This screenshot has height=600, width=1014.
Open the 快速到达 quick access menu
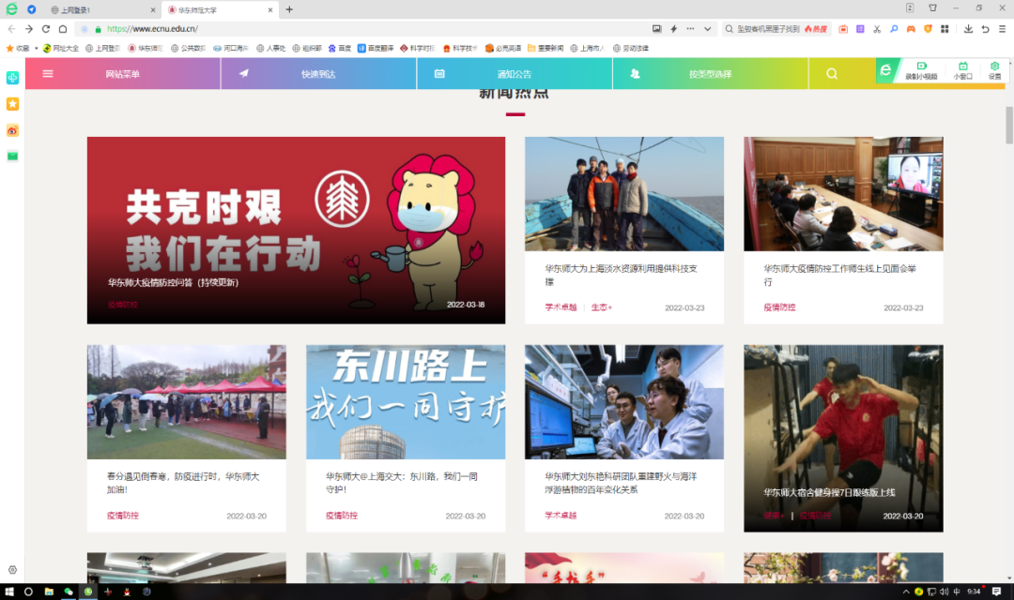(318, 74)
